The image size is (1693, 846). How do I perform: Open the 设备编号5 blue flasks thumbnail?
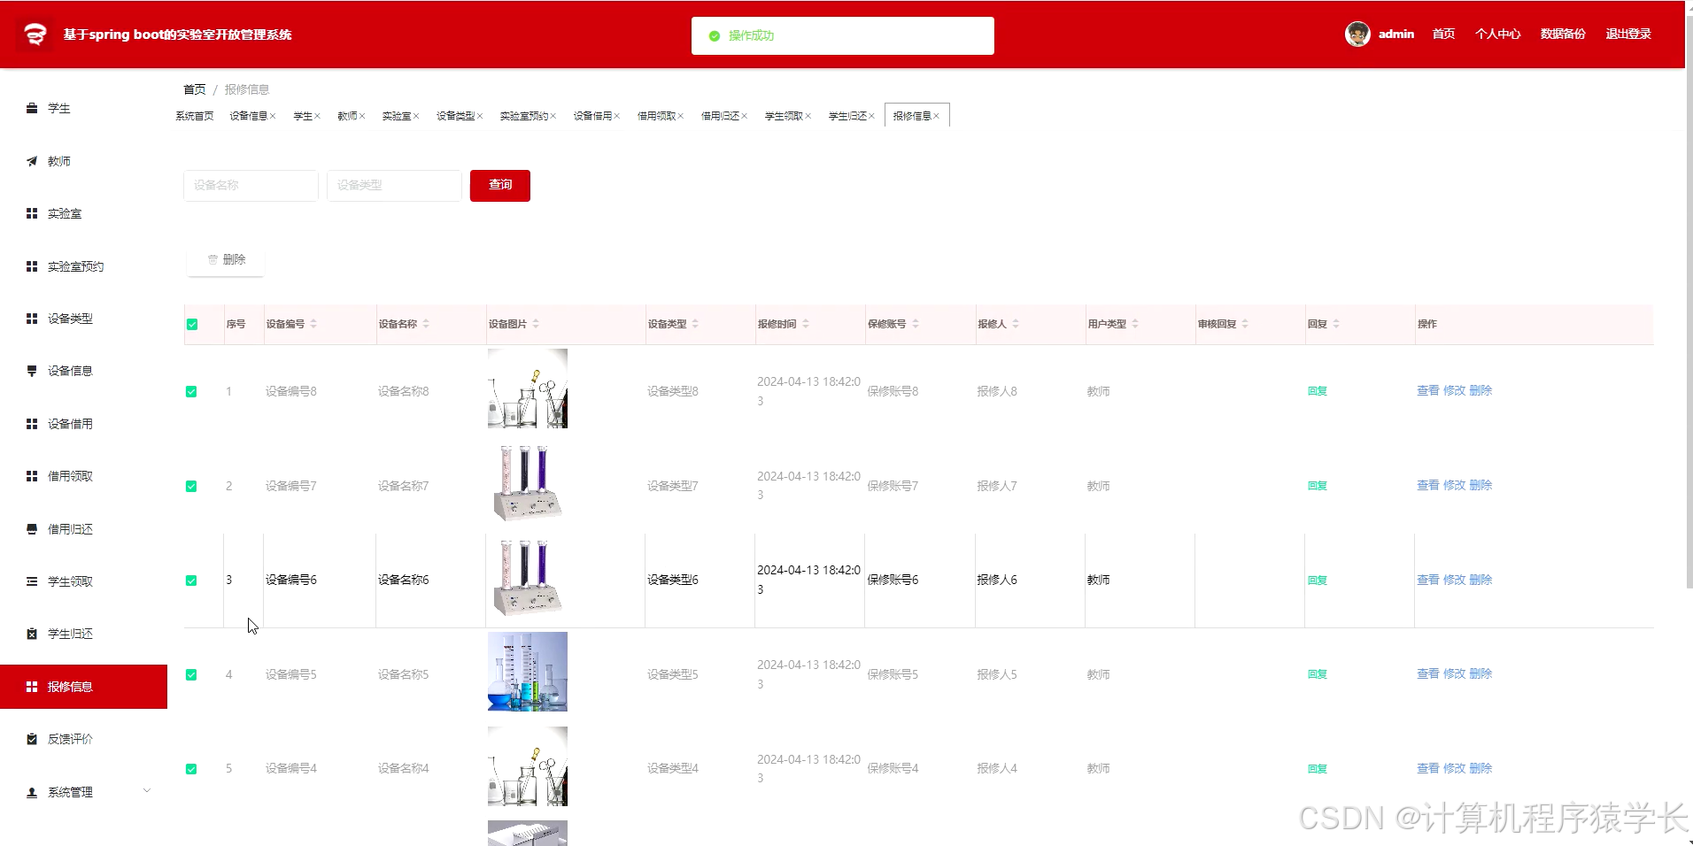point(528,672)
